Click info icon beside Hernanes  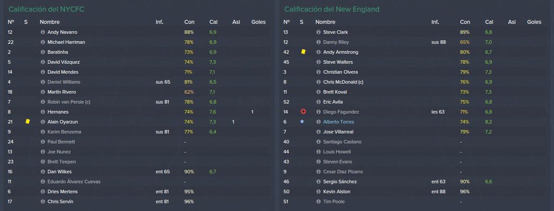click(43, 112)
